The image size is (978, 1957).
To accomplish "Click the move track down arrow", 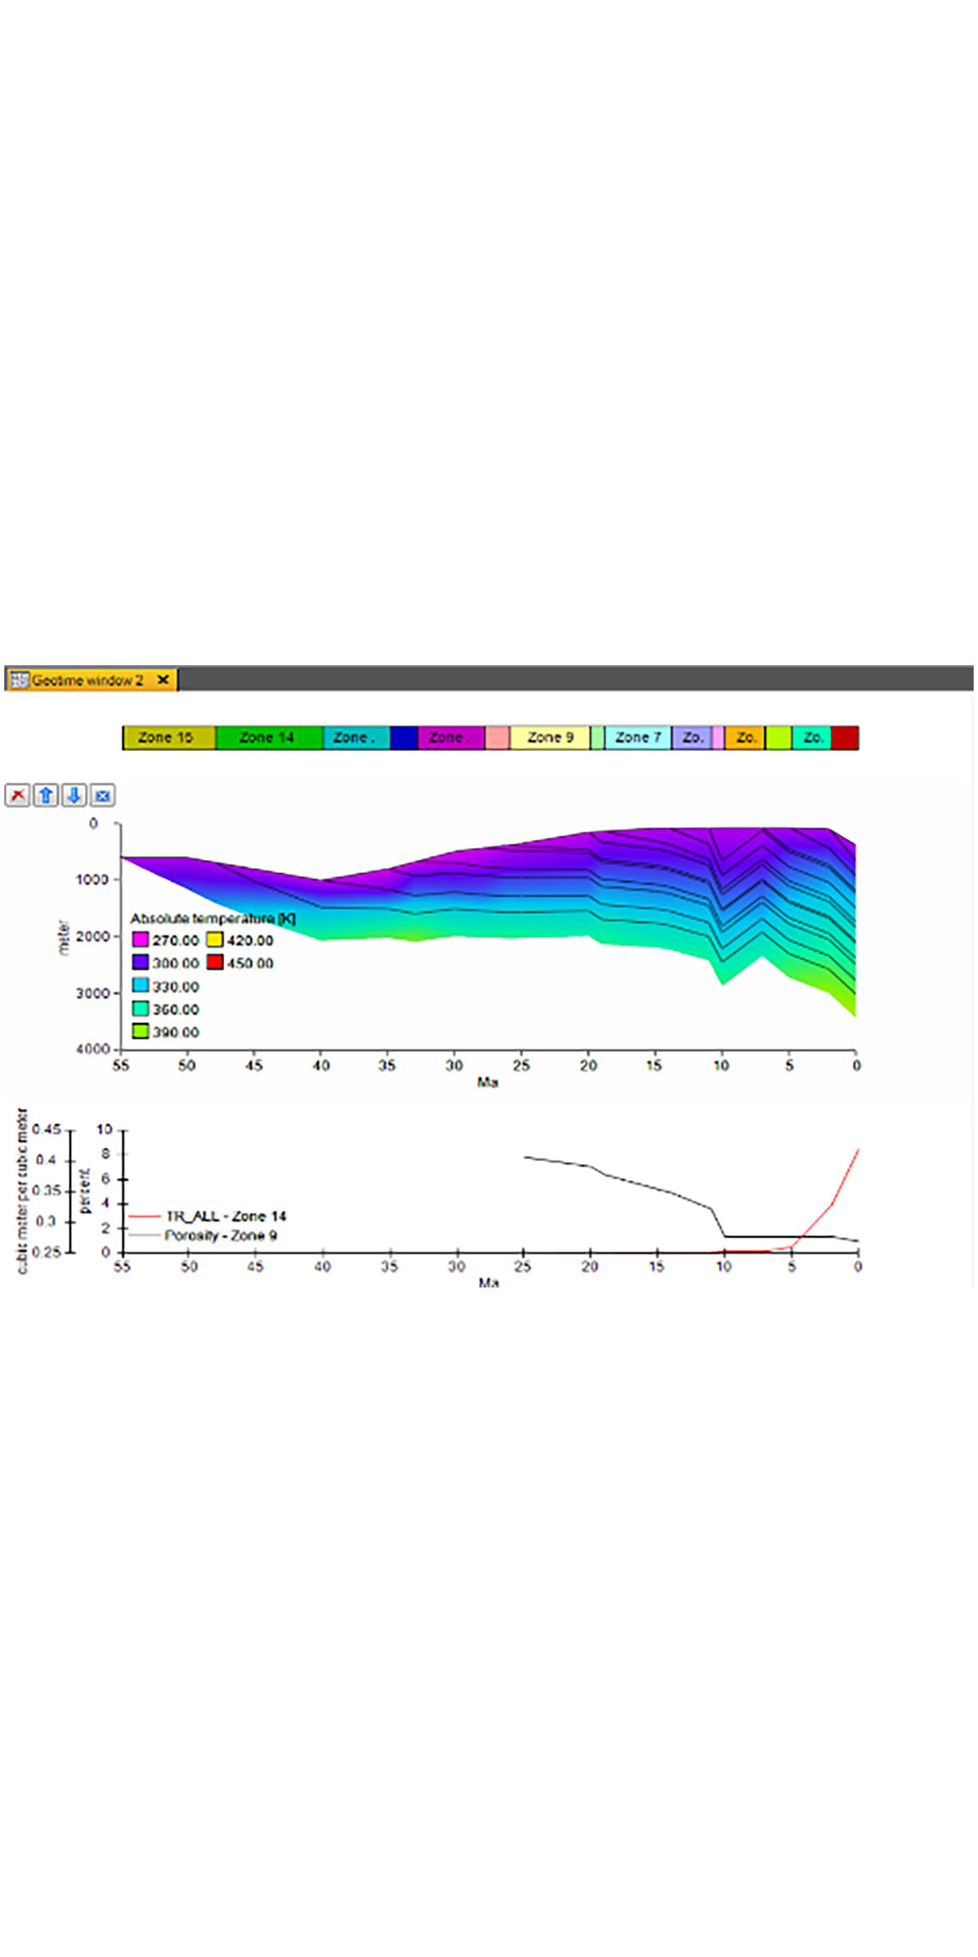I will click(x=74, y=795).
